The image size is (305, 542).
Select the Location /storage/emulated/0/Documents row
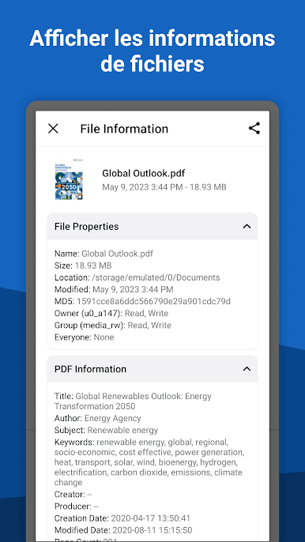point(137,277)
